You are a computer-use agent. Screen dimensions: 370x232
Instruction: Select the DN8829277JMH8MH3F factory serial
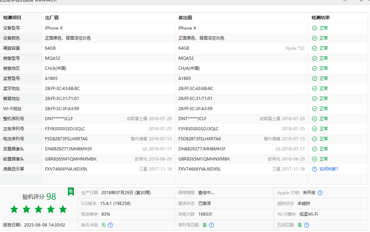pyautogui.click(x=68, y=149)
